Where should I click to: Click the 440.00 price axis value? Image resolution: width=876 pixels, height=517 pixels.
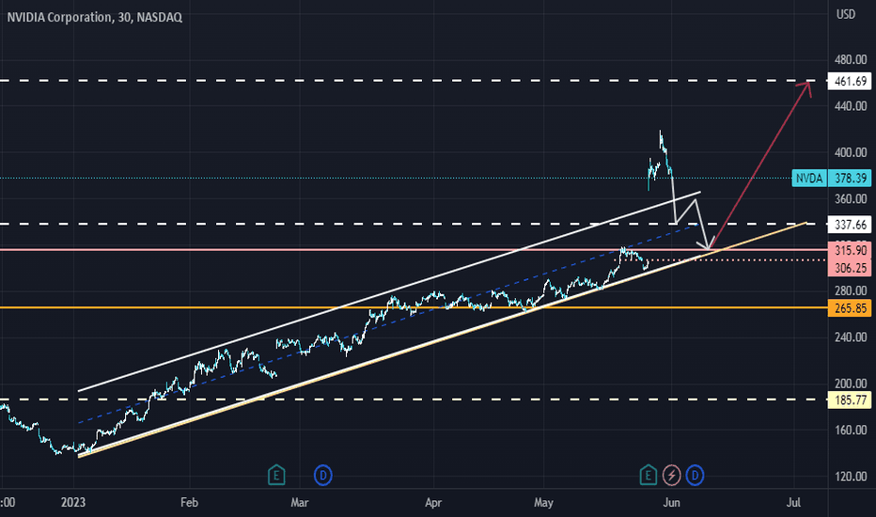(851, 106)
